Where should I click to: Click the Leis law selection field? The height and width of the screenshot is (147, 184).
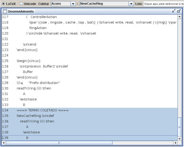tap(164, 4)
